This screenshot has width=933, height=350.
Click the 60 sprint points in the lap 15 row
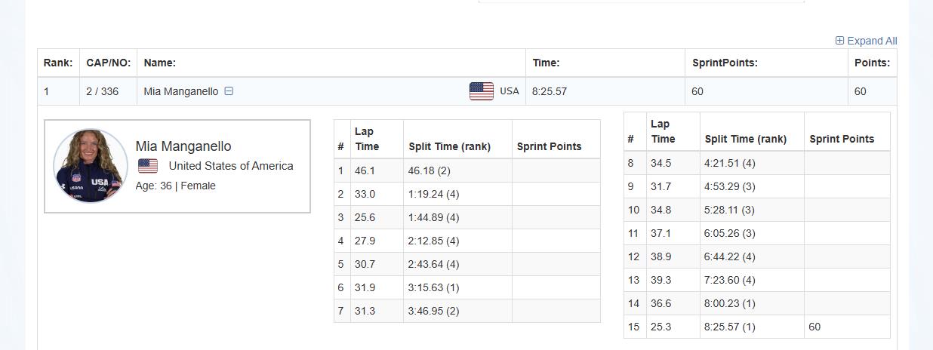[814, 327]
